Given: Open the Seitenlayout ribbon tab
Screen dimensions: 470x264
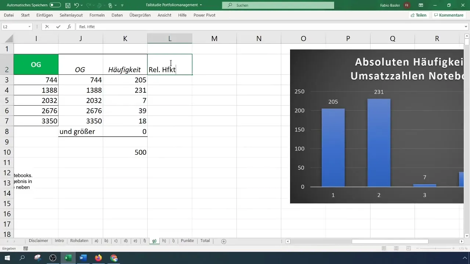Looking at the screenshot, I should click(71, 15).
